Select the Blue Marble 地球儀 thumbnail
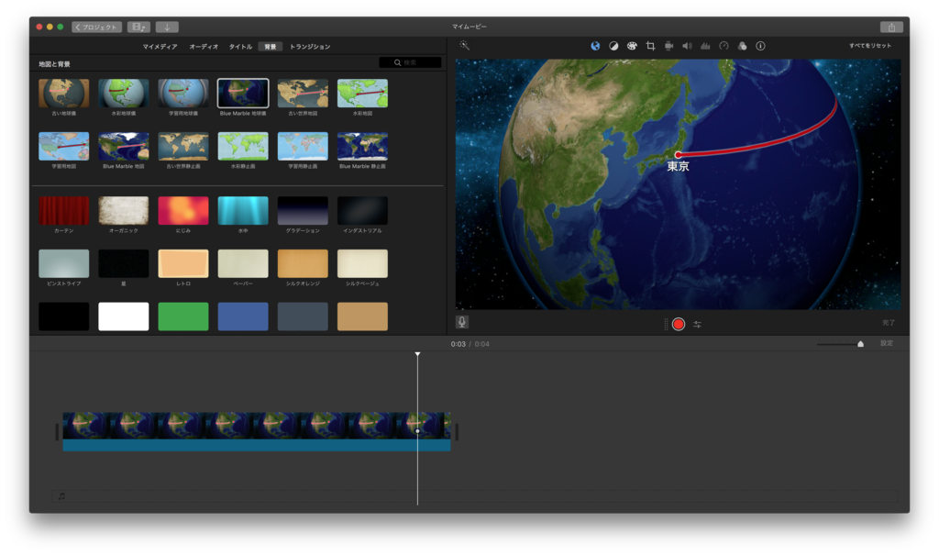This screenshot has height=555, width=939. (243, 94)
